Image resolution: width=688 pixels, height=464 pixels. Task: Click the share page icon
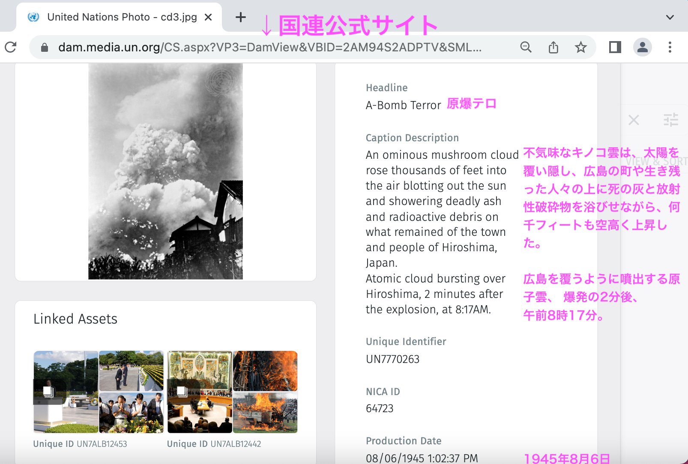[x=553, y=47]
